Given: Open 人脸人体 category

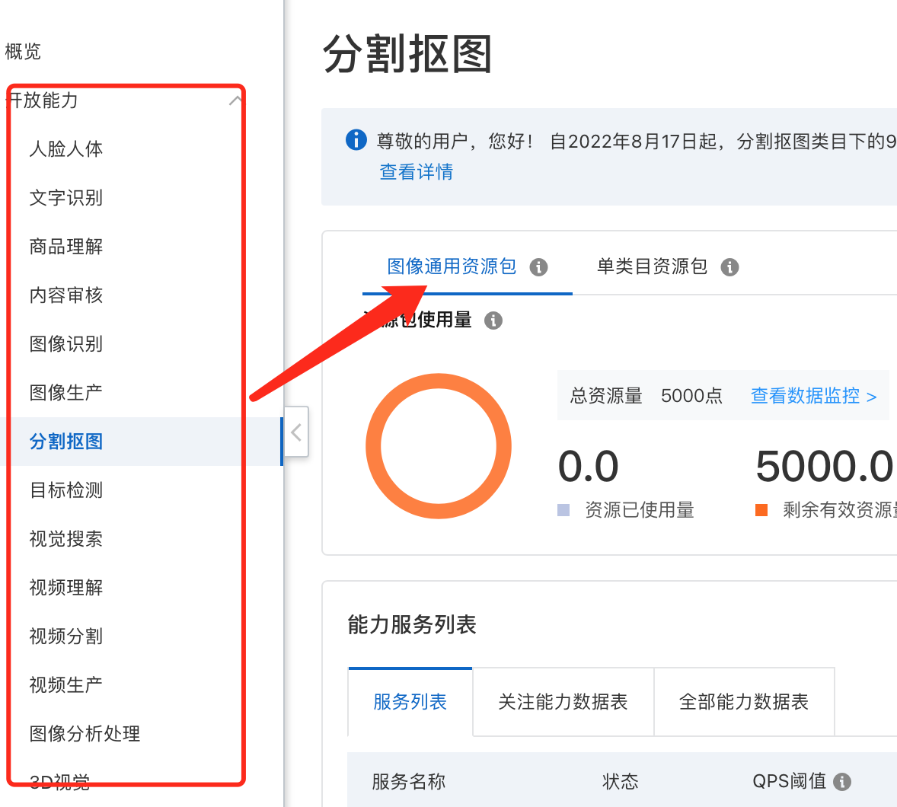Looking at the screenshot, I should pos(65,148).
